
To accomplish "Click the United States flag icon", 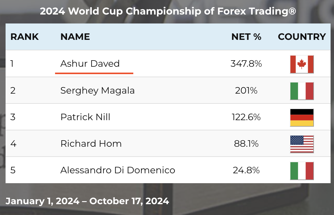I will pyautogui.click(x=302, y=144).
